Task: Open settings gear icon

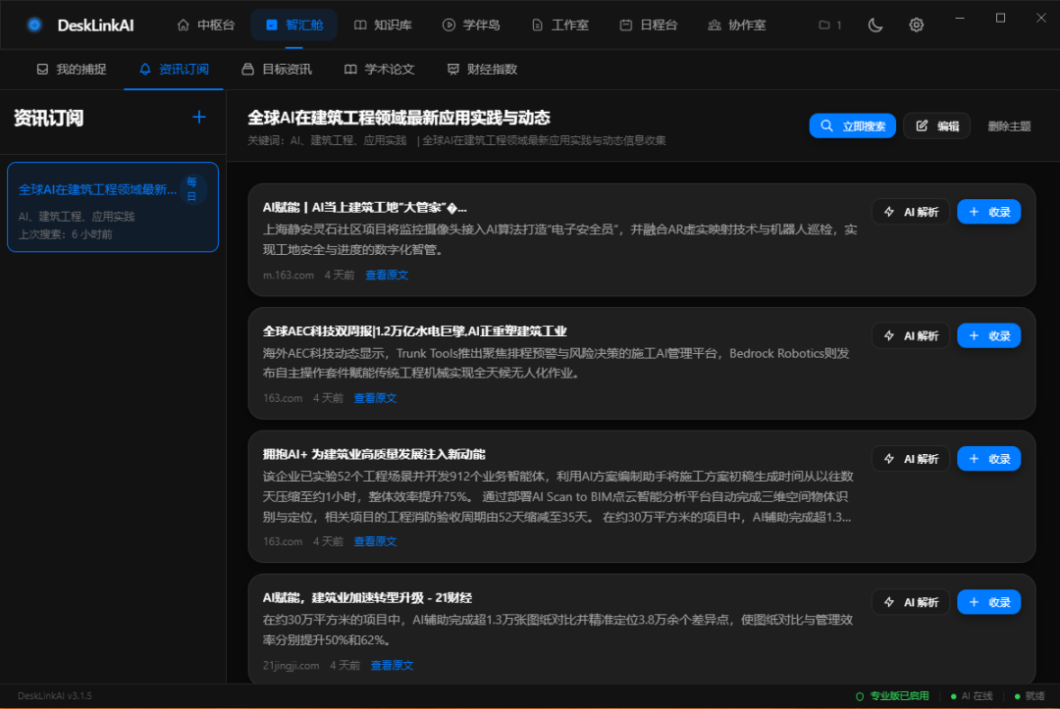Action: (x=916, y=25)
